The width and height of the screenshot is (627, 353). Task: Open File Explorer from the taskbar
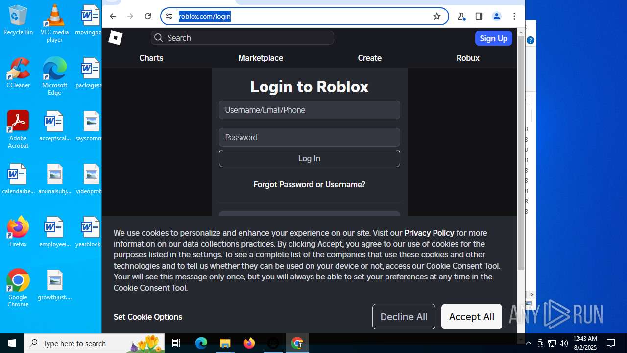click(225, 343)
